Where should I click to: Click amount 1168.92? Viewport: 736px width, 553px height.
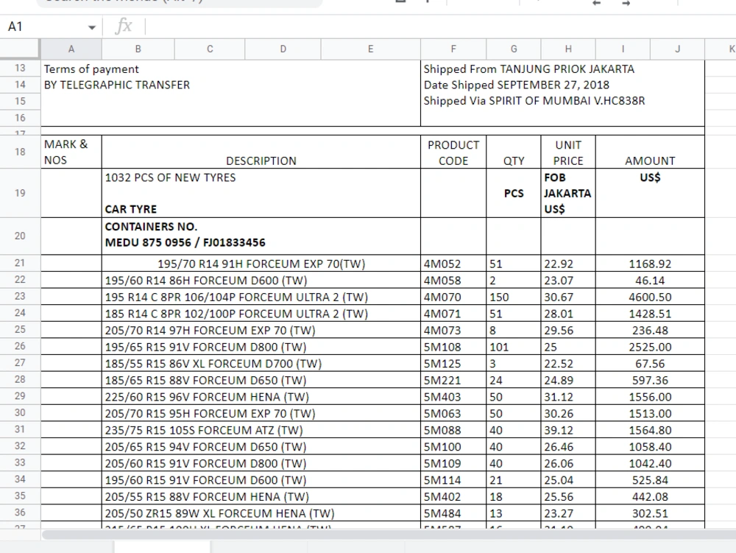click(x=650, y=264)
